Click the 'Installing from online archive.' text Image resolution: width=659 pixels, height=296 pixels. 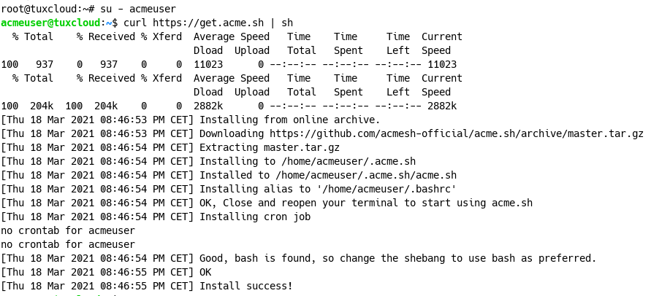289,120
